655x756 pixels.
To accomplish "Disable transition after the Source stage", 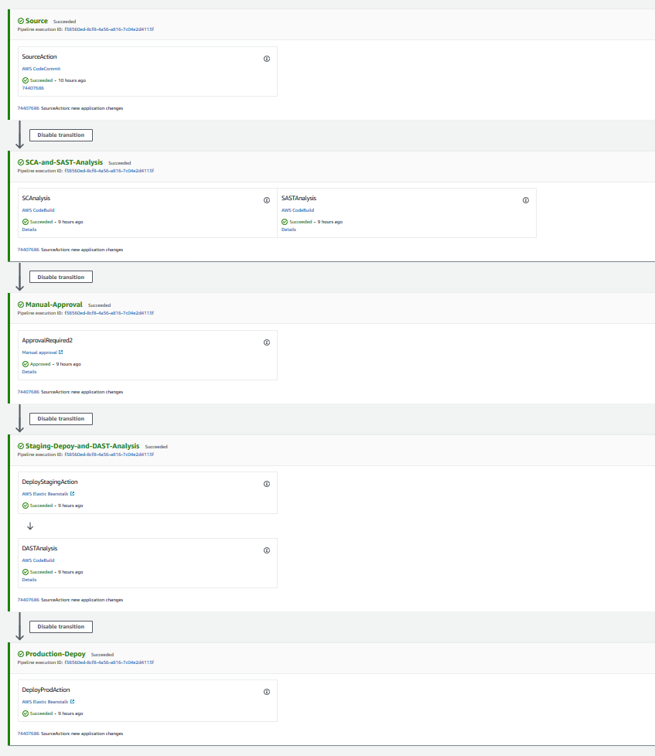I will coord(60,135).
